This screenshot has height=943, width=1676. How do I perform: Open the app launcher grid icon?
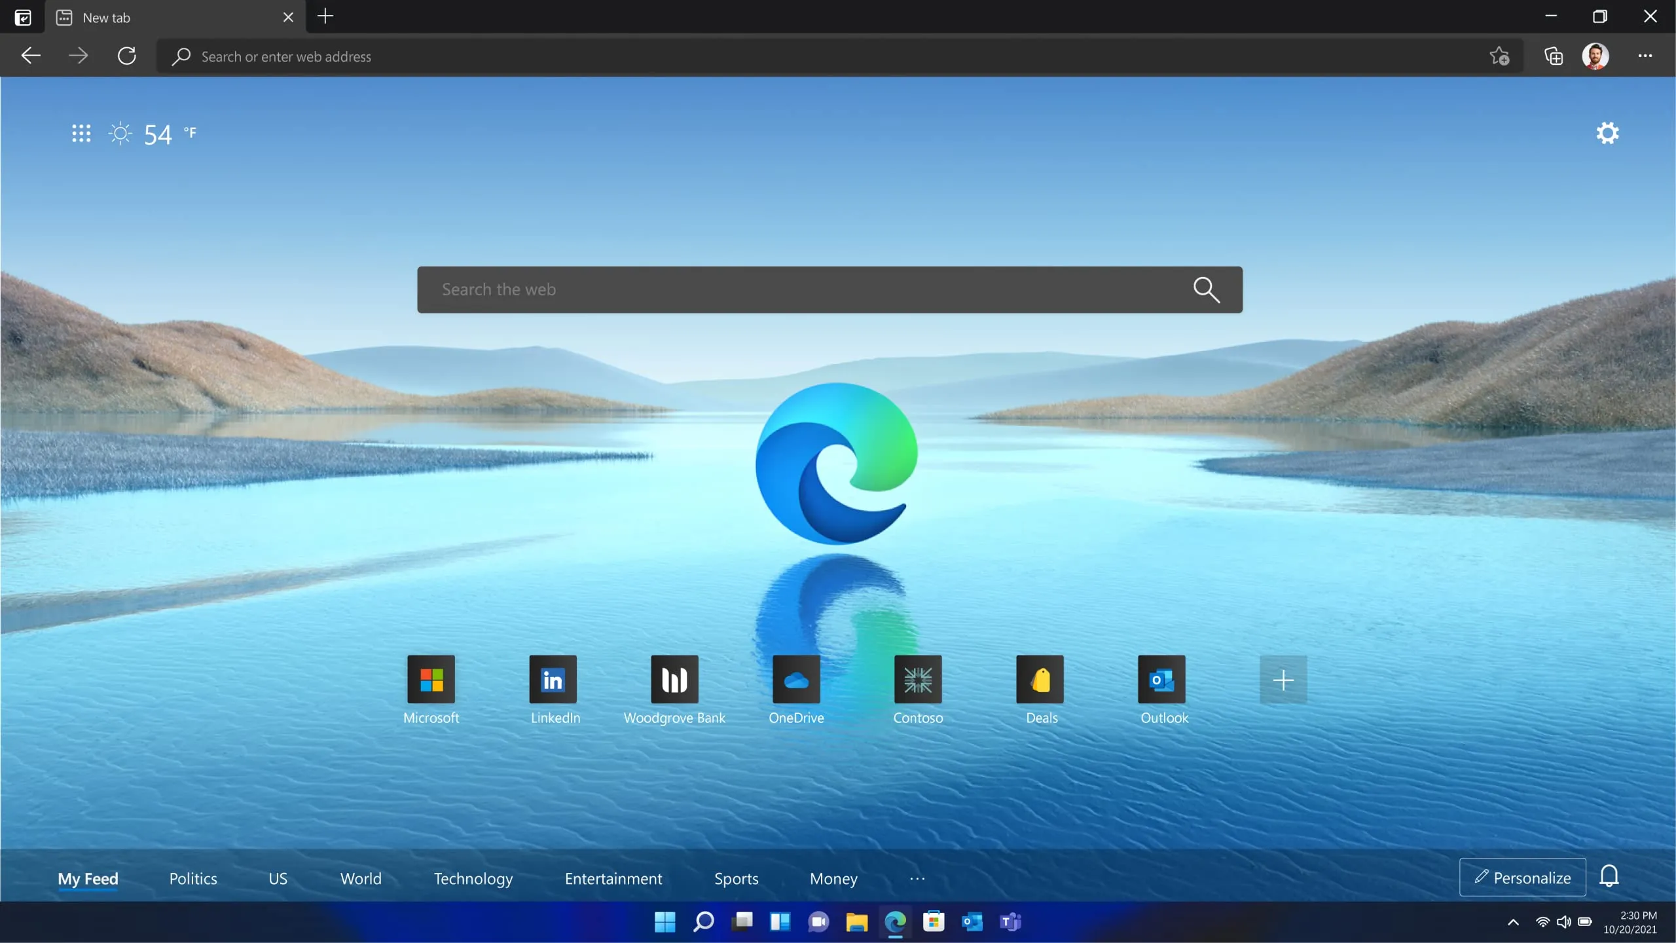pyautogui.click(x=81, y=134)
